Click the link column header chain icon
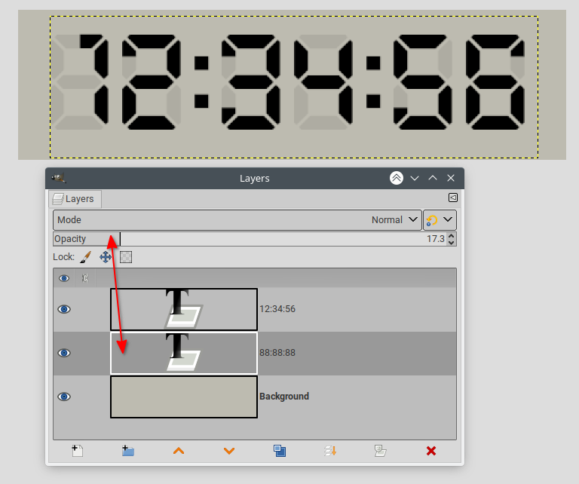579x484 pixels. point(85,278)
